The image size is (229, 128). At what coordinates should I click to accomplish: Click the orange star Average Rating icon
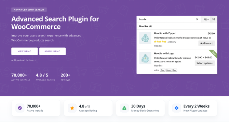tap(72, 108)
